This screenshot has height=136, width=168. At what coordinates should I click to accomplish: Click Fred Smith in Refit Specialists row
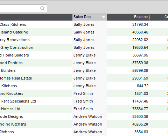point(83,101)
